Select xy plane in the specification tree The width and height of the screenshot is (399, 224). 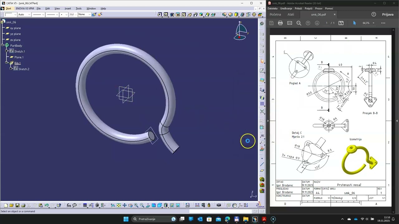(15, 28)
